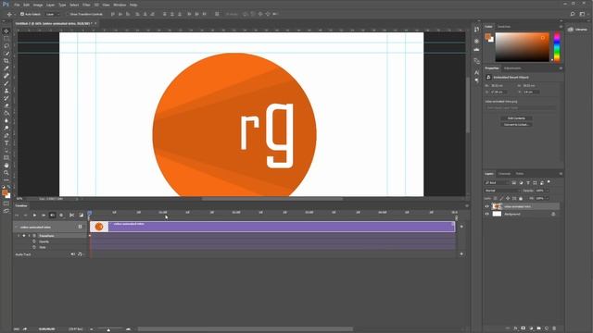This screenshot has width=593, height=333.
Task: Open the Image menu
Action: (38, 5)
